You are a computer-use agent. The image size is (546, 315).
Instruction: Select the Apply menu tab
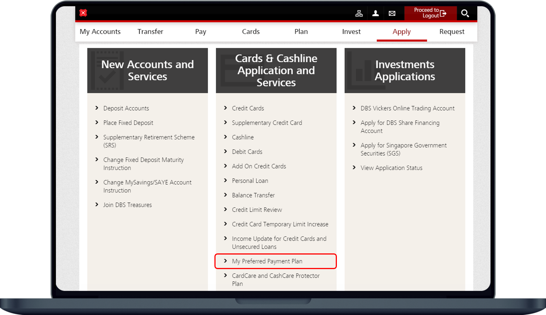402,32
